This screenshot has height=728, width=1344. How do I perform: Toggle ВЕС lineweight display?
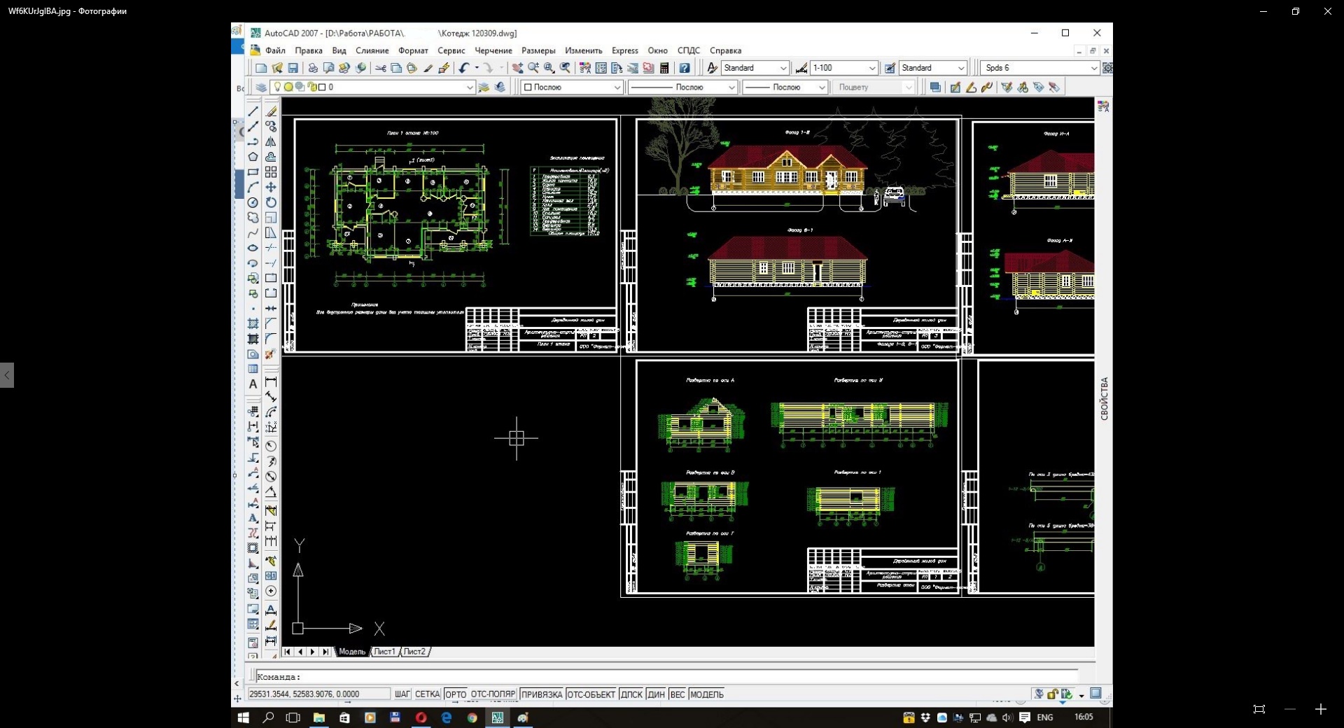678,694
